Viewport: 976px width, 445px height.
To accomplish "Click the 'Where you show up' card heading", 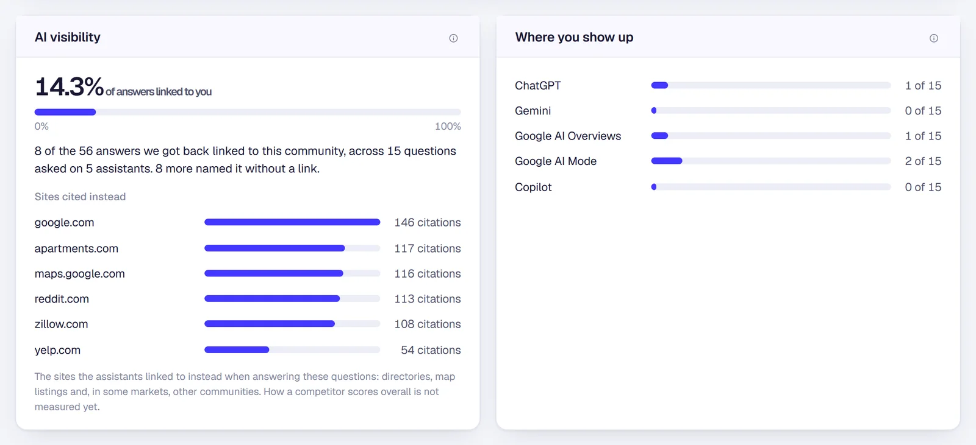I will point(574,37).
